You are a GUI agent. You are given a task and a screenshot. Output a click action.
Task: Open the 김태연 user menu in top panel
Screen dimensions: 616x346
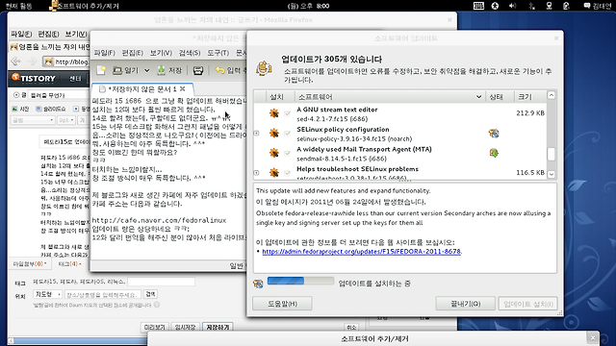pyautogui.click(x=597, y=6)
